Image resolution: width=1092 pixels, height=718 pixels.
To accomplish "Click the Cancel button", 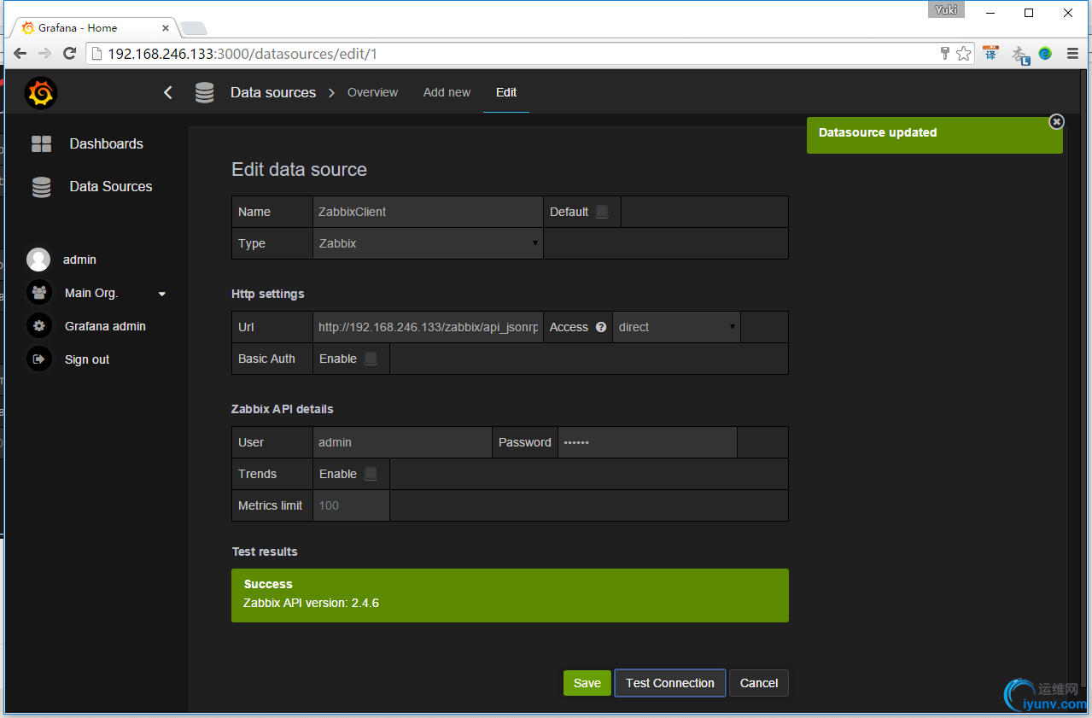I will tap(759, 683).
